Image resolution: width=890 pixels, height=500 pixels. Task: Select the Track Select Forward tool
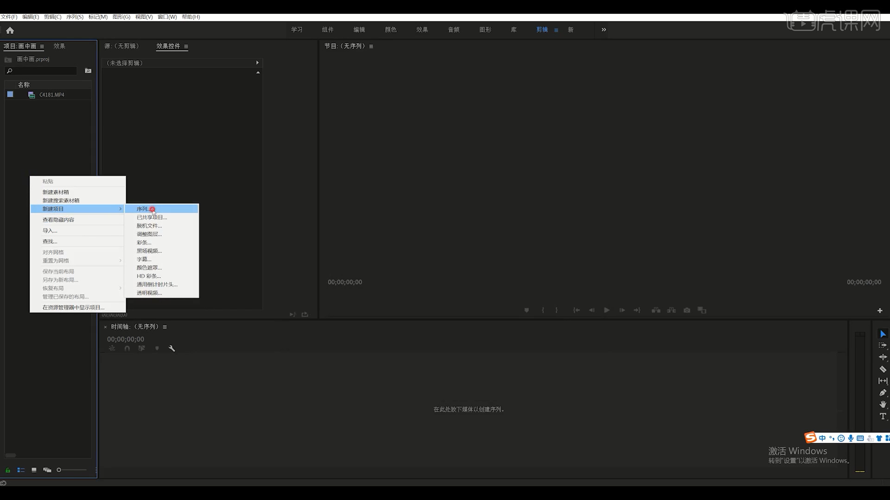tap(883, 345)
